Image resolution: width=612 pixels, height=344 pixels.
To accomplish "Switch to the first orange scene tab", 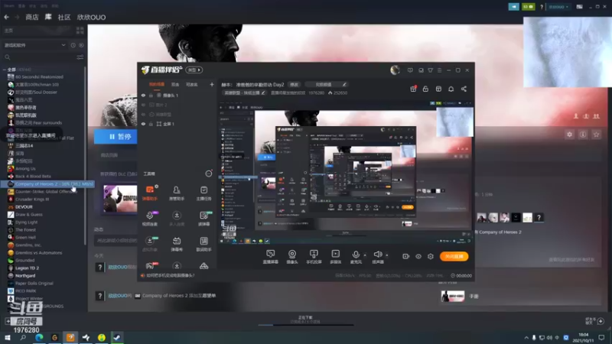I will point(157,84).
